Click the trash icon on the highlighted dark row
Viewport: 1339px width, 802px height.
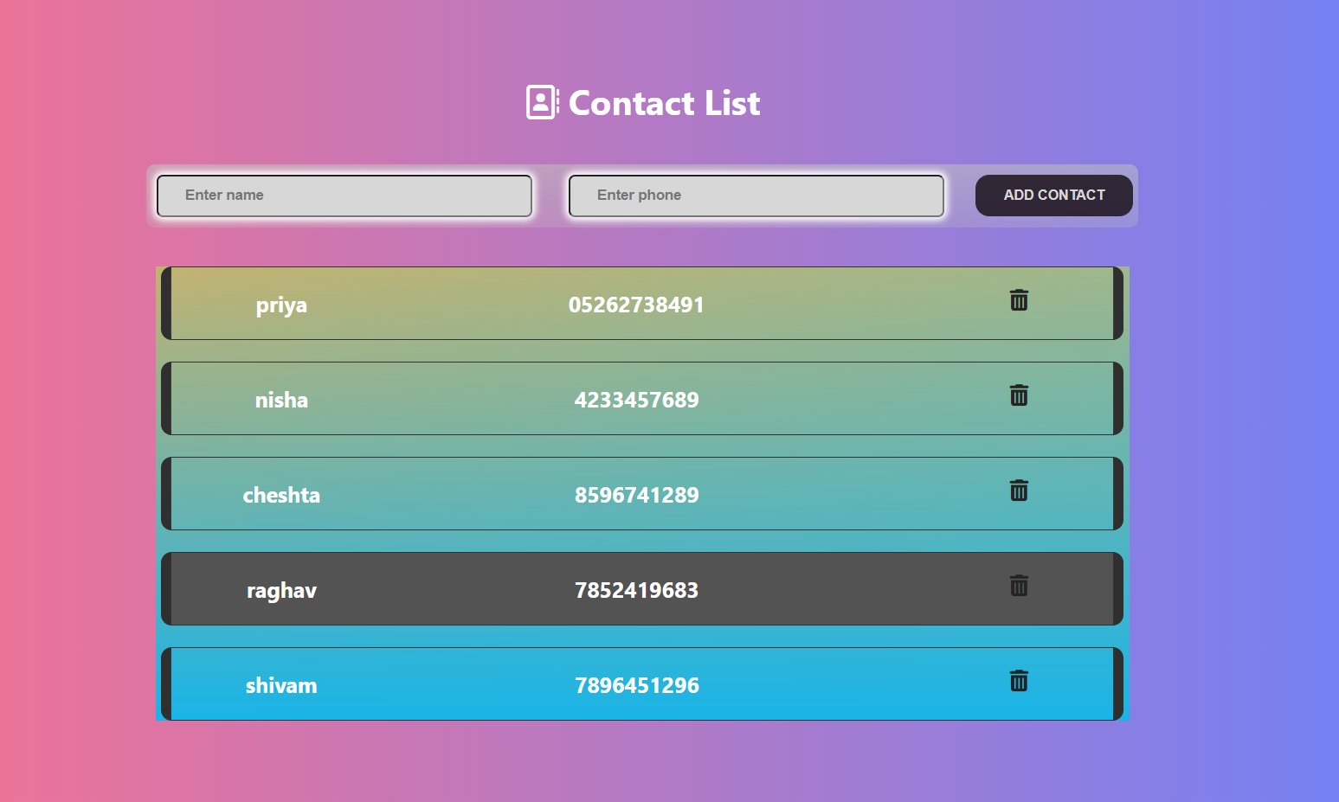[x=1019, y=587]
